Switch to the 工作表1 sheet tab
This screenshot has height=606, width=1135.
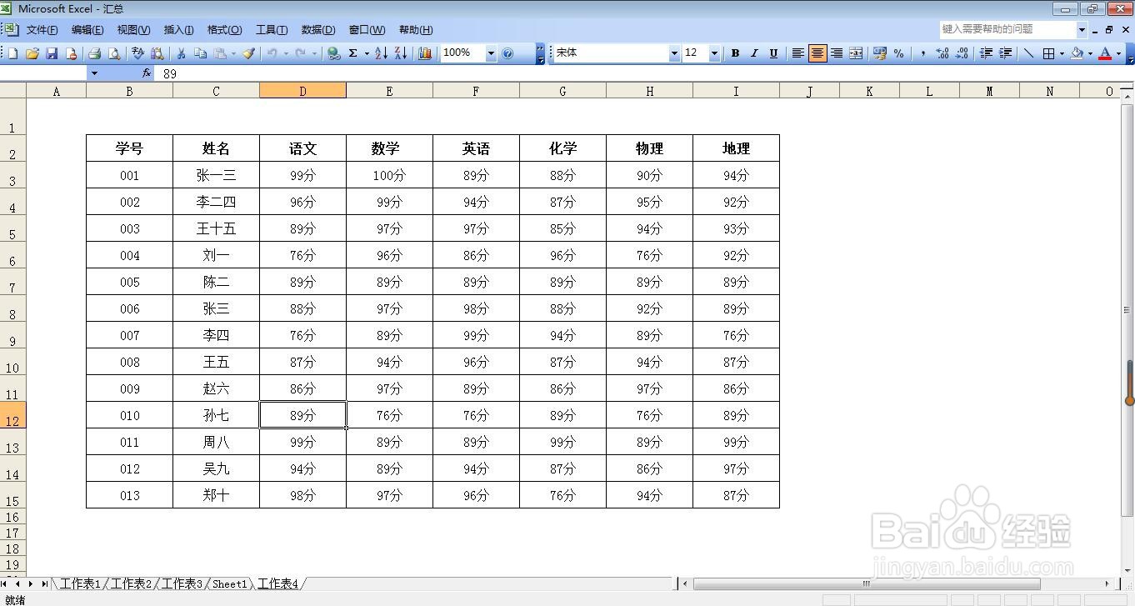tap(80, 583)
